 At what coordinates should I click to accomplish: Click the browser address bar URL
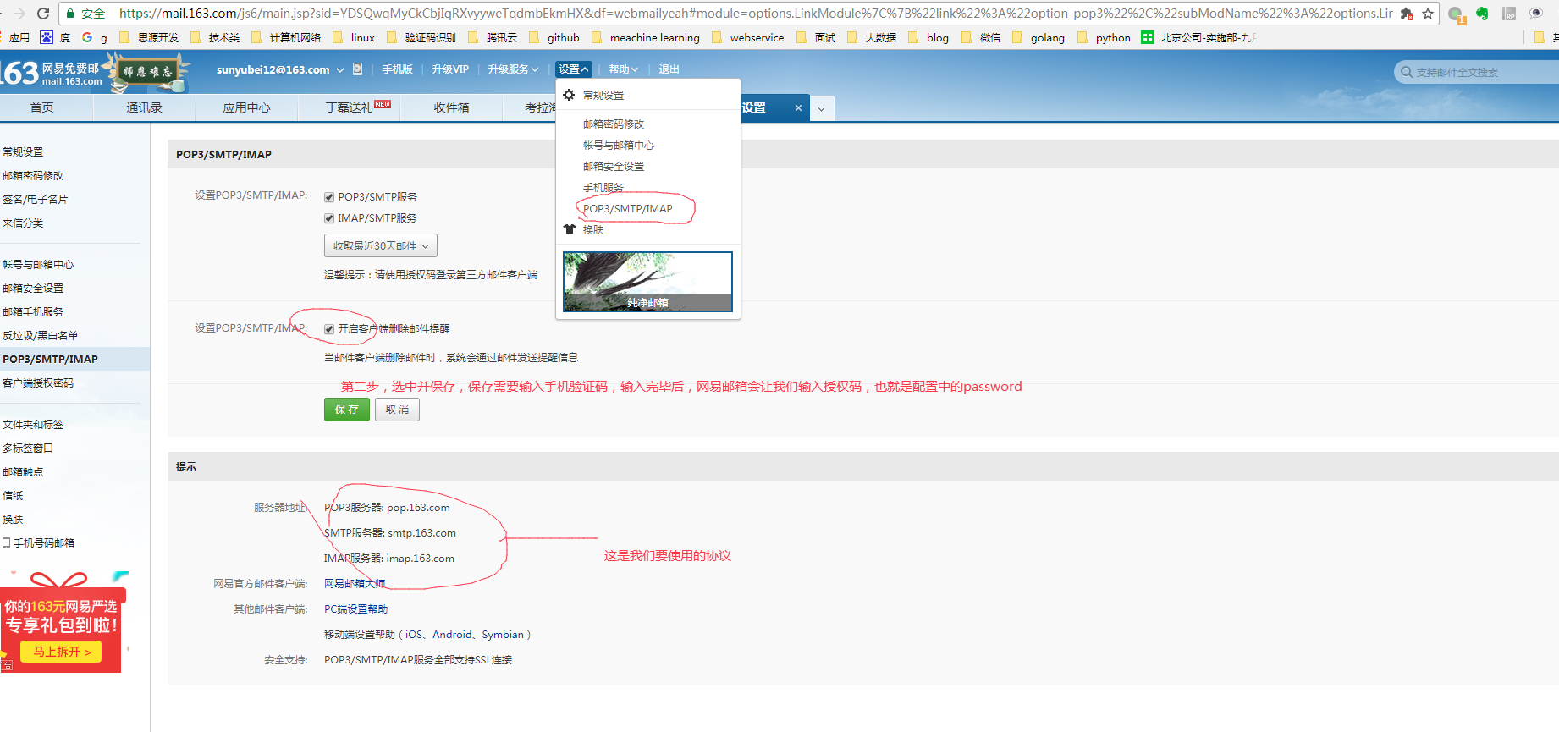(756, 14)
